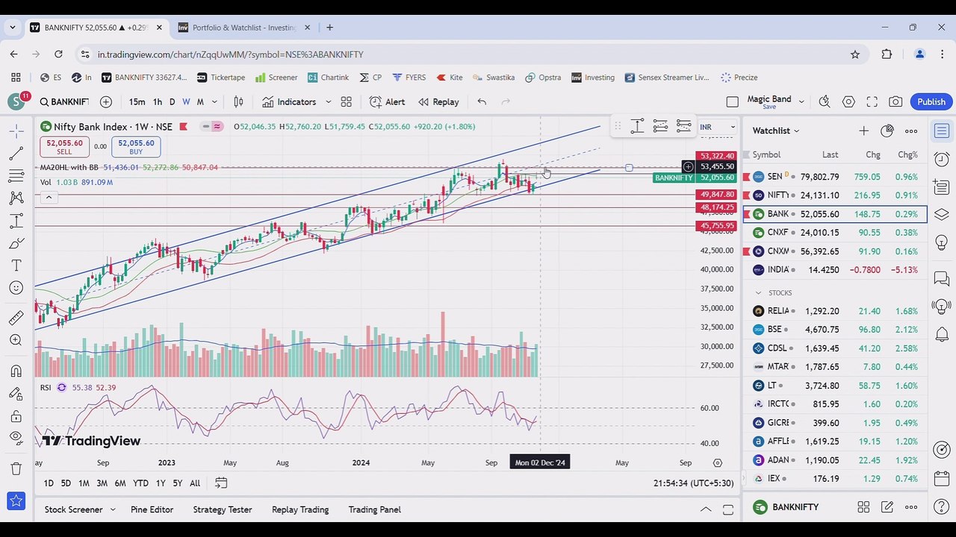Image resolution: width=956 pixels, height=537 pixels.
Task: Take a chart snapshot with camera icon
Action: [x=896, y=101]
